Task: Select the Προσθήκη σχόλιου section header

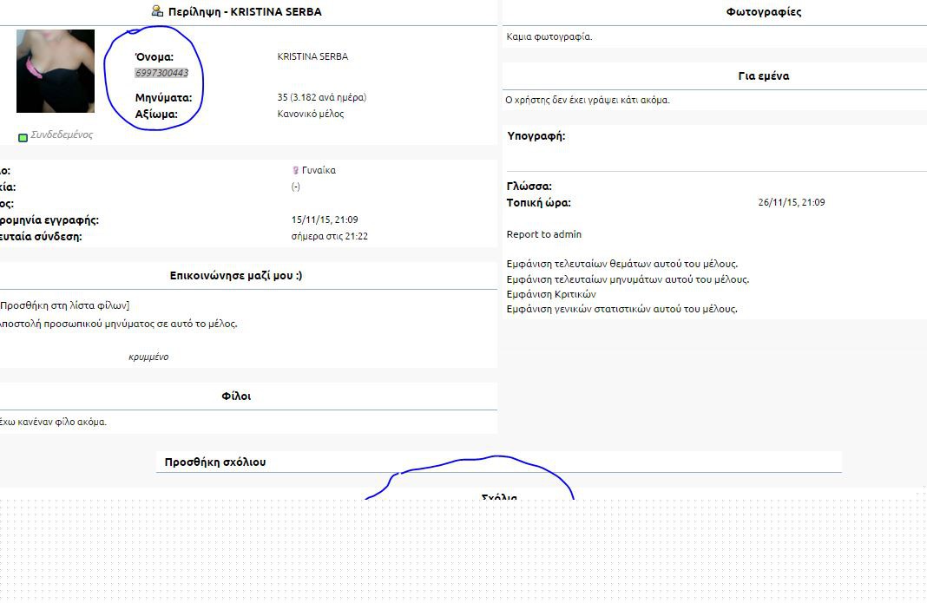Action: coord(215,462)
